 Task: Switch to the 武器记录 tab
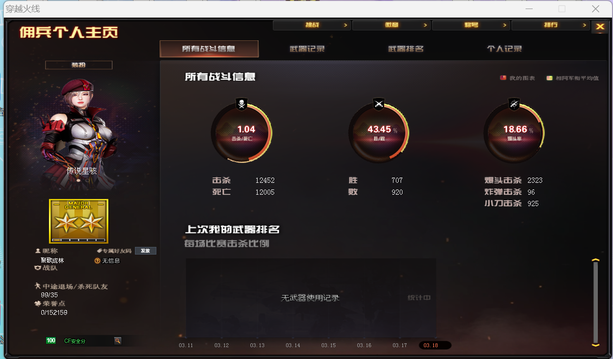pyautogui.click(x=307, y=49)
